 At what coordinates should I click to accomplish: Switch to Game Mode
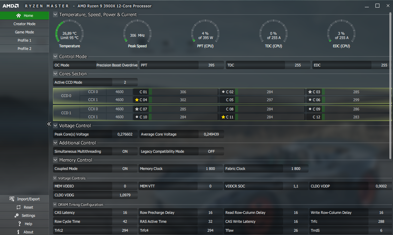[x=24, y=32]
